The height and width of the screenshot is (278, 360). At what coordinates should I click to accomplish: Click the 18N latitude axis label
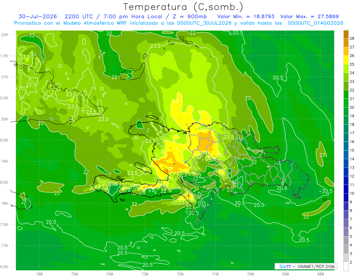tap(4, 203)
